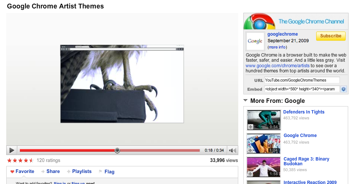Click the plus icon beside Playlists
The image size is (357, 184).
(68, 172)
